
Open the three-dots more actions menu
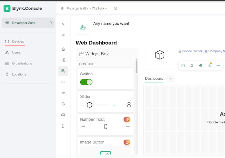tap(218, 66)
